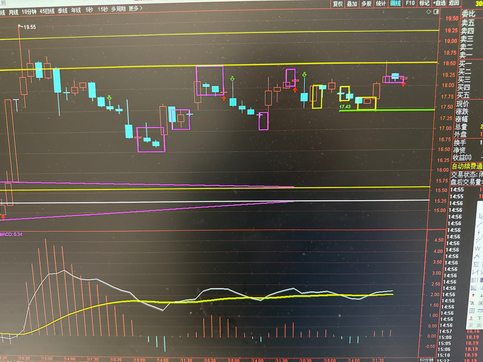Select the arrow cursor drawing tool
Screen dimensions: 483x362
481,216
